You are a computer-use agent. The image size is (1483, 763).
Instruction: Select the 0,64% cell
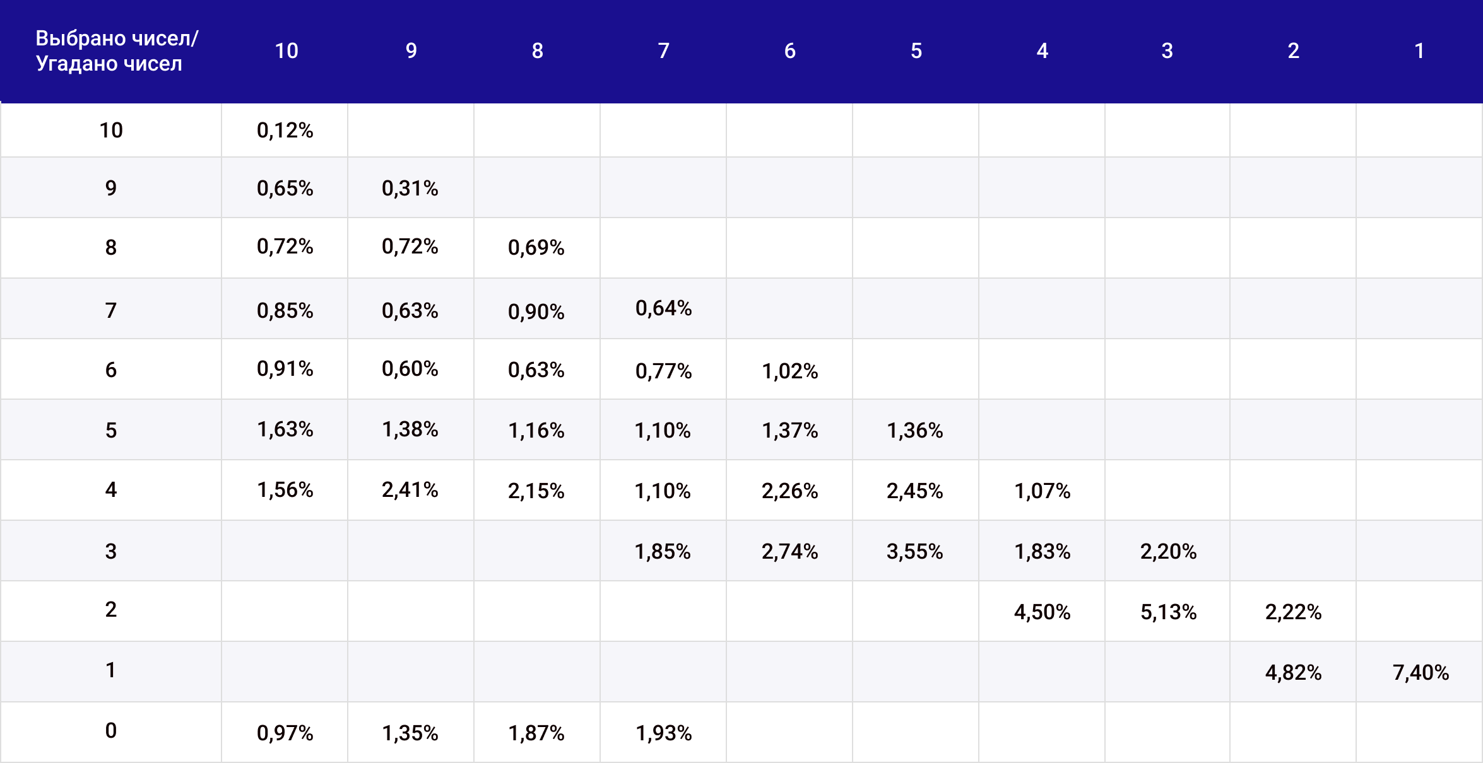(663, 308)
